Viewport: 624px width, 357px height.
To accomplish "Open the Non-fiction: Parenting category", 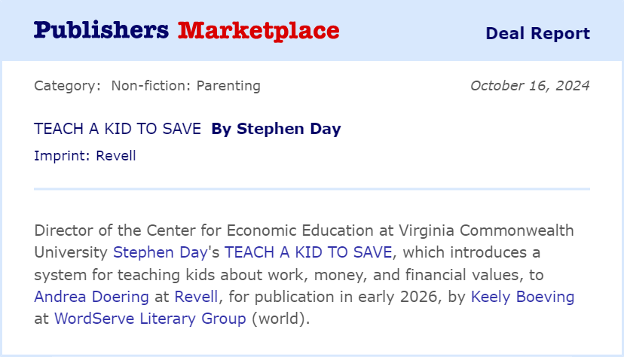I will tap(186, 86).
